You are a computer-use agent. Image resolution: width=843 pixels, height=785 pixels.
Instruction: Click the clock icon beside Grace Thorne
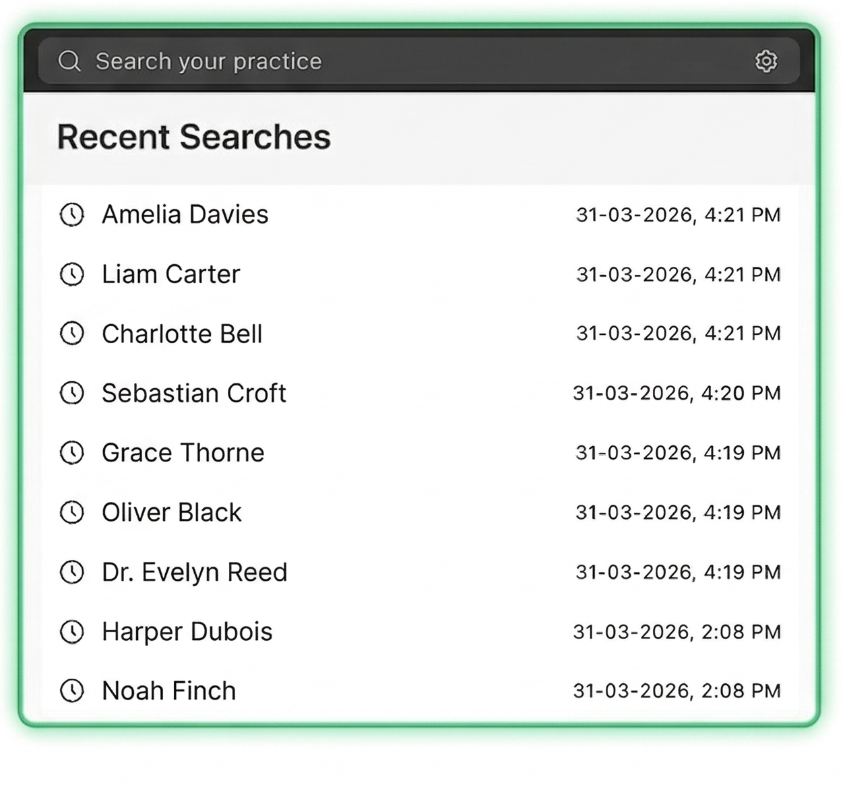coord(72,453)
